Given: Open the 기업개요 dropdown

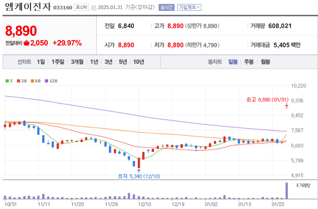Looking at the screenshot, I should click(x=189, y=7).
